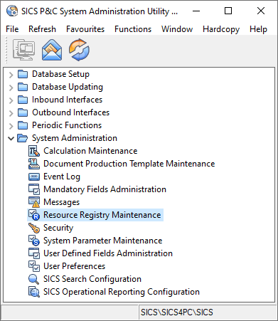Select the Database Updating label
Image resolution: width=278 pixels, height=321 pixels.
pyautogui.click(x=68, y=87)
